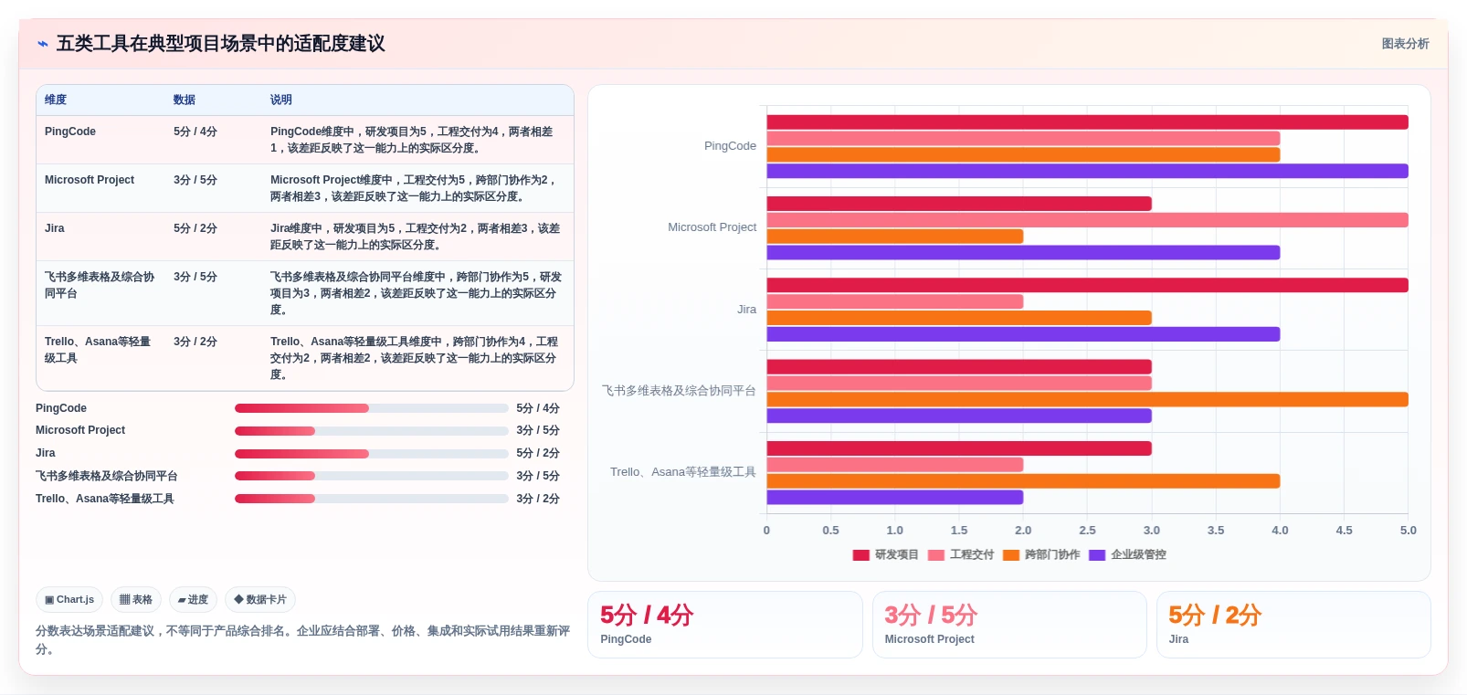Toggle the 企业级管控 legend swatch
The width and height of the screenshot is (1467, 695).
point(1097,555)
